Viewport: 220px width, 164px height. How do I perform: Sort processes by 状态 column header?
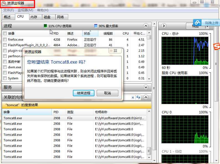[90, 33]
